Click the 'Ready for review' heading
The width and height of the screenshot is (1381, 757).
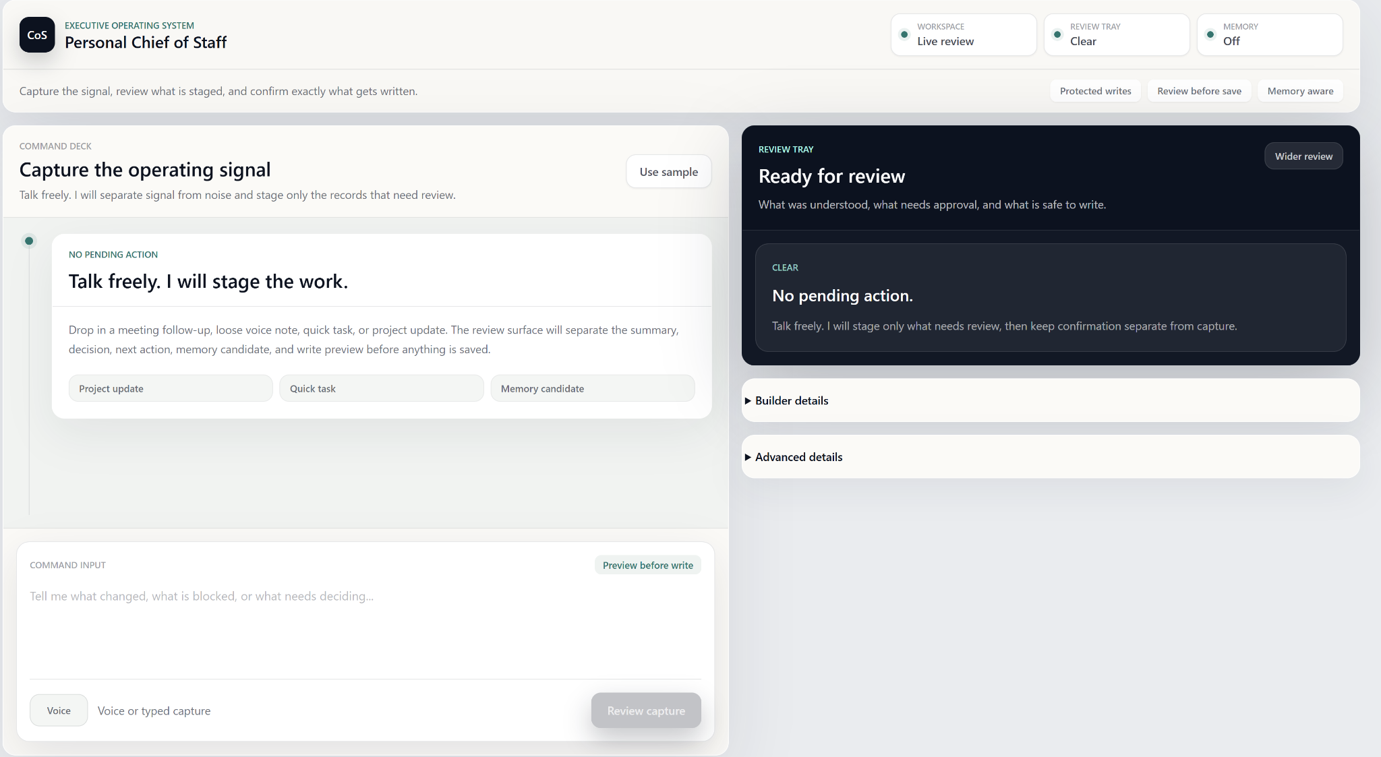(x=831, y=176)
